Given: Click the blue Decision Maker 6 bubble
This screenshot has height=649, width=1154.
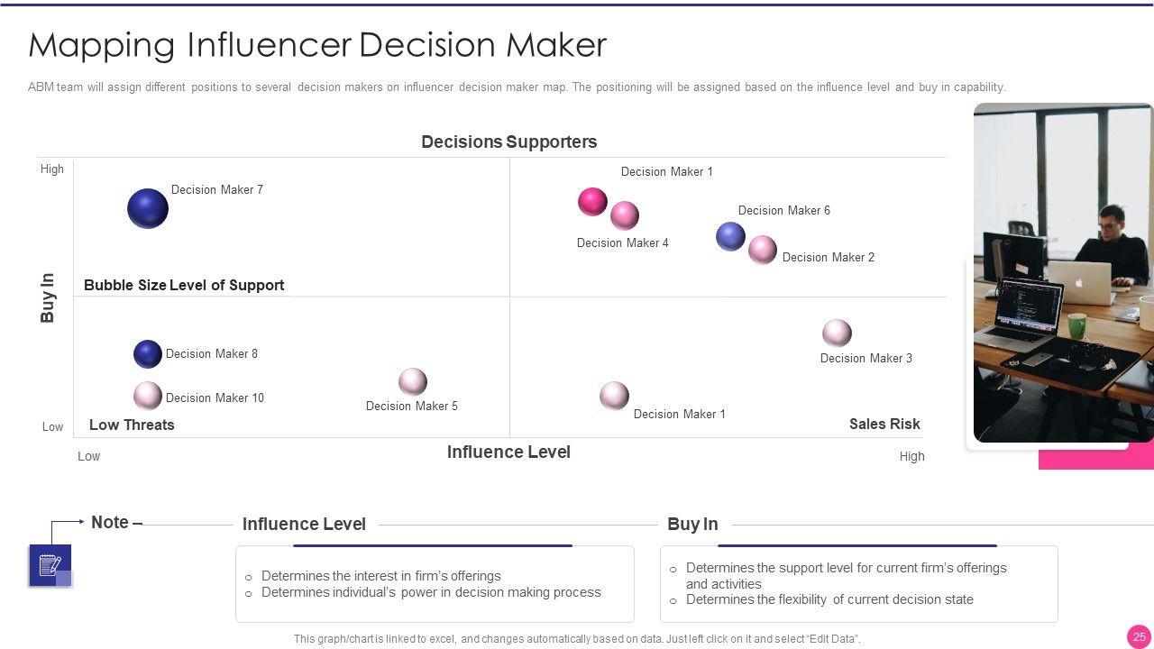Looking at the screenshot, I should (730, 236).
